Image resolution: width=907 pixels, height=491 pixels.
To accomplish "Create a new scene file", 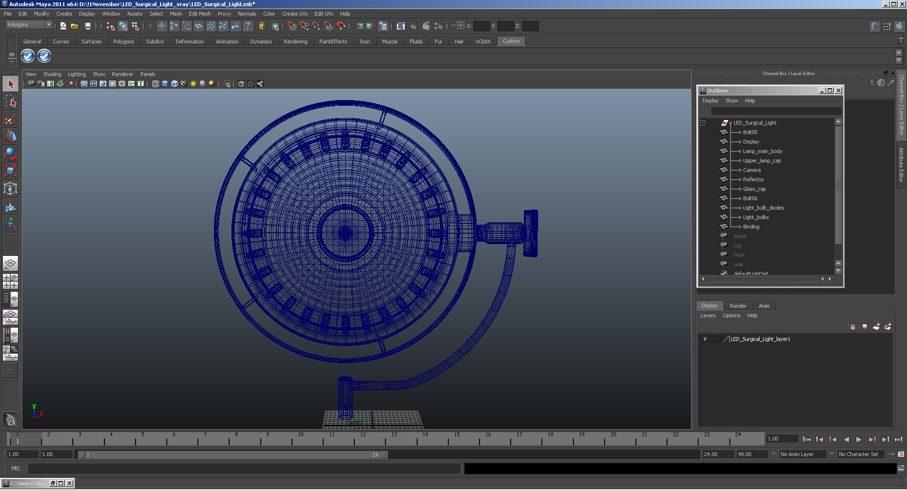I will (63, 26).
